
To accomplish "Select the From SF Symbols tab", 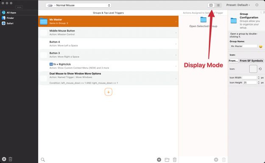I will tap(251, 61).
